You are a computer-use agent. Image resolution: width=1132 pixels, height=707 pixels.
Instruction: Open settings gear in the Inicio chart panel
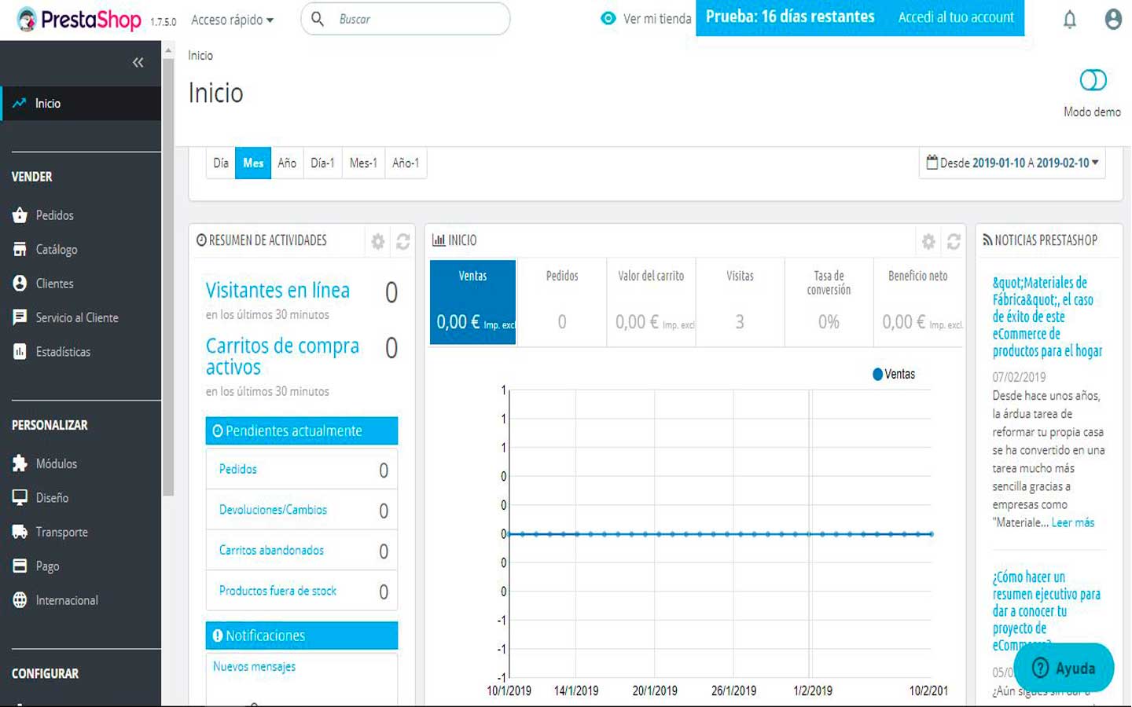(928, 241)
